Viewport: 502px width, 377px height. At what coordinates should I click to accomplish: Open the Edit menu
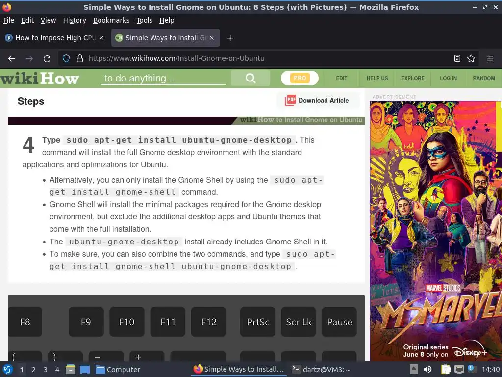[x=27, y=20]
